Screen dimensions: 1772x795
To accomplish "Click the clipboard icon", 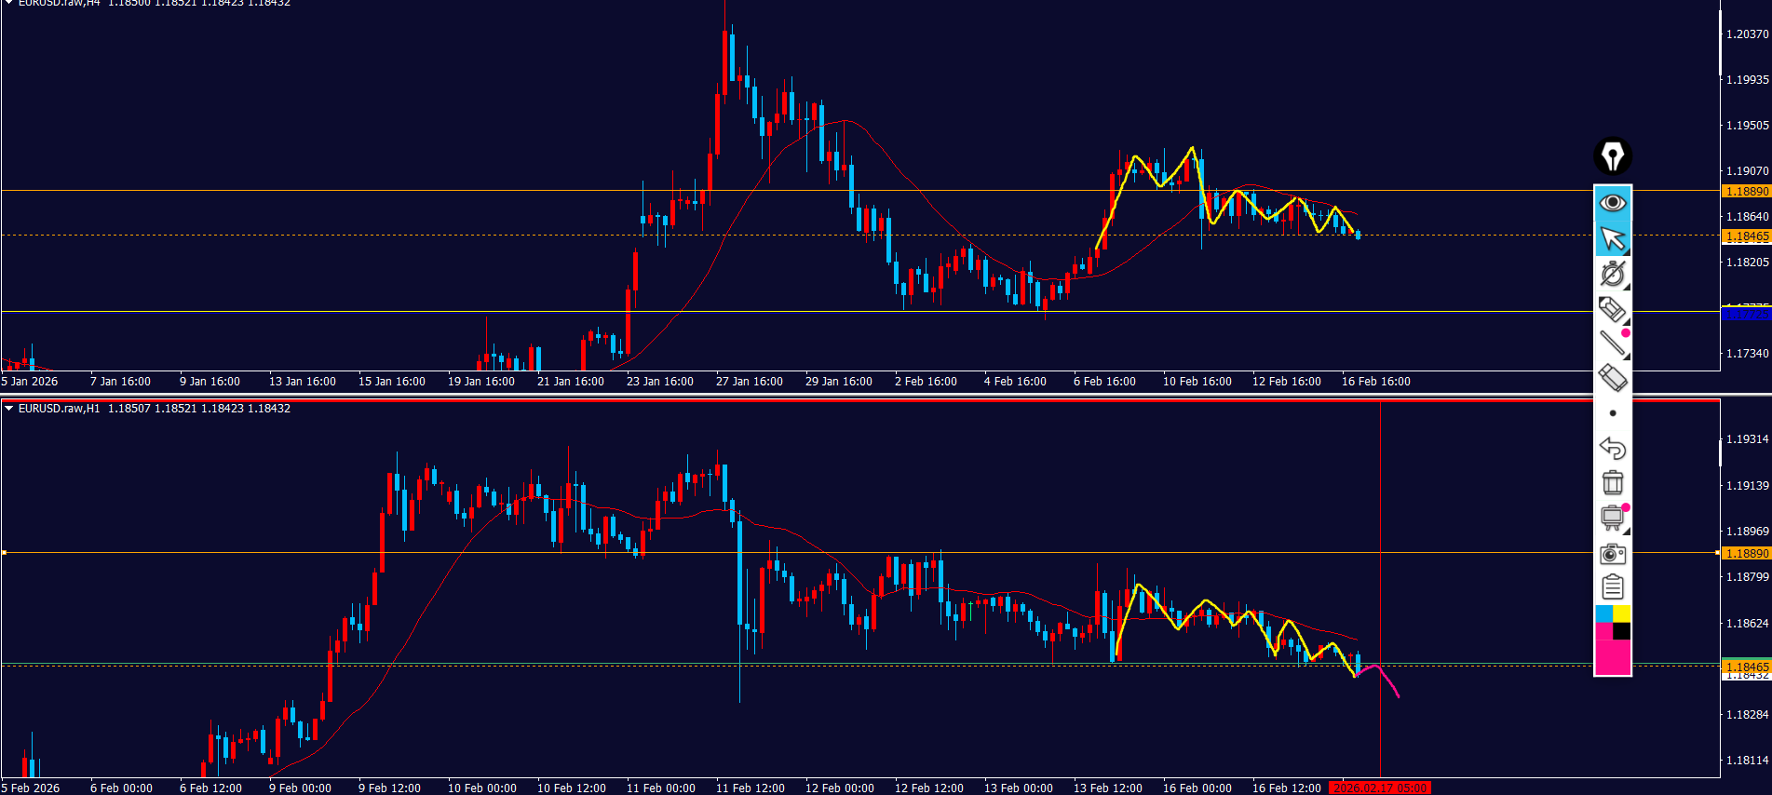I will 1612,587.
